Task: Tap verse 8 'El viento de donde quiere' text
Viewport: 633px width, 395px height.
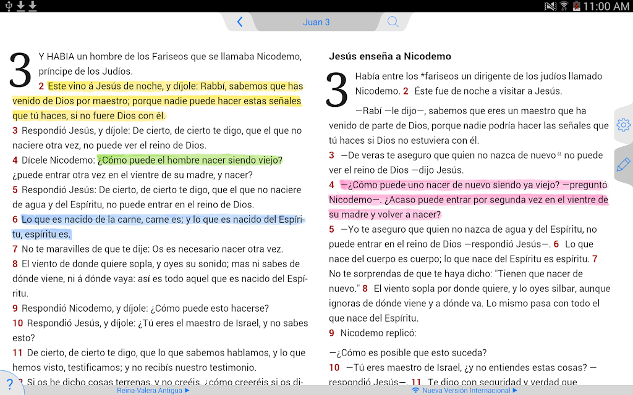Action: coord(160,278)
